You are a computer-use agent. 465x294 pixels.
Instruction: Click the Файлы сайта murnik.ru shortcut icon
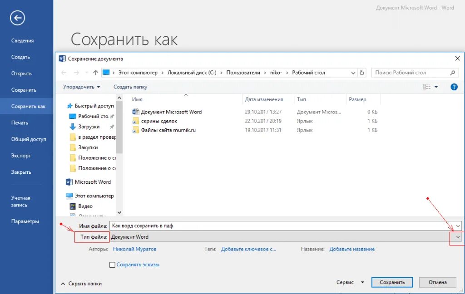(x=136, y=130)
